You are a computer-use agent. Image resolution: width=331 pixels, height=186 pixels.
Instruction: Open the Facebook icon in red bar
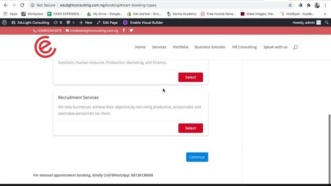(124, 30)
